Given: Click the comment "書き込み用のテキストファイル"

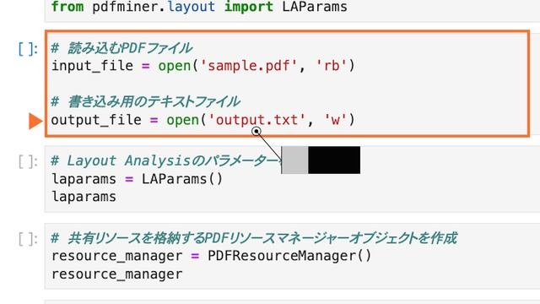Looking at the screenshot, I should point(145,101).
